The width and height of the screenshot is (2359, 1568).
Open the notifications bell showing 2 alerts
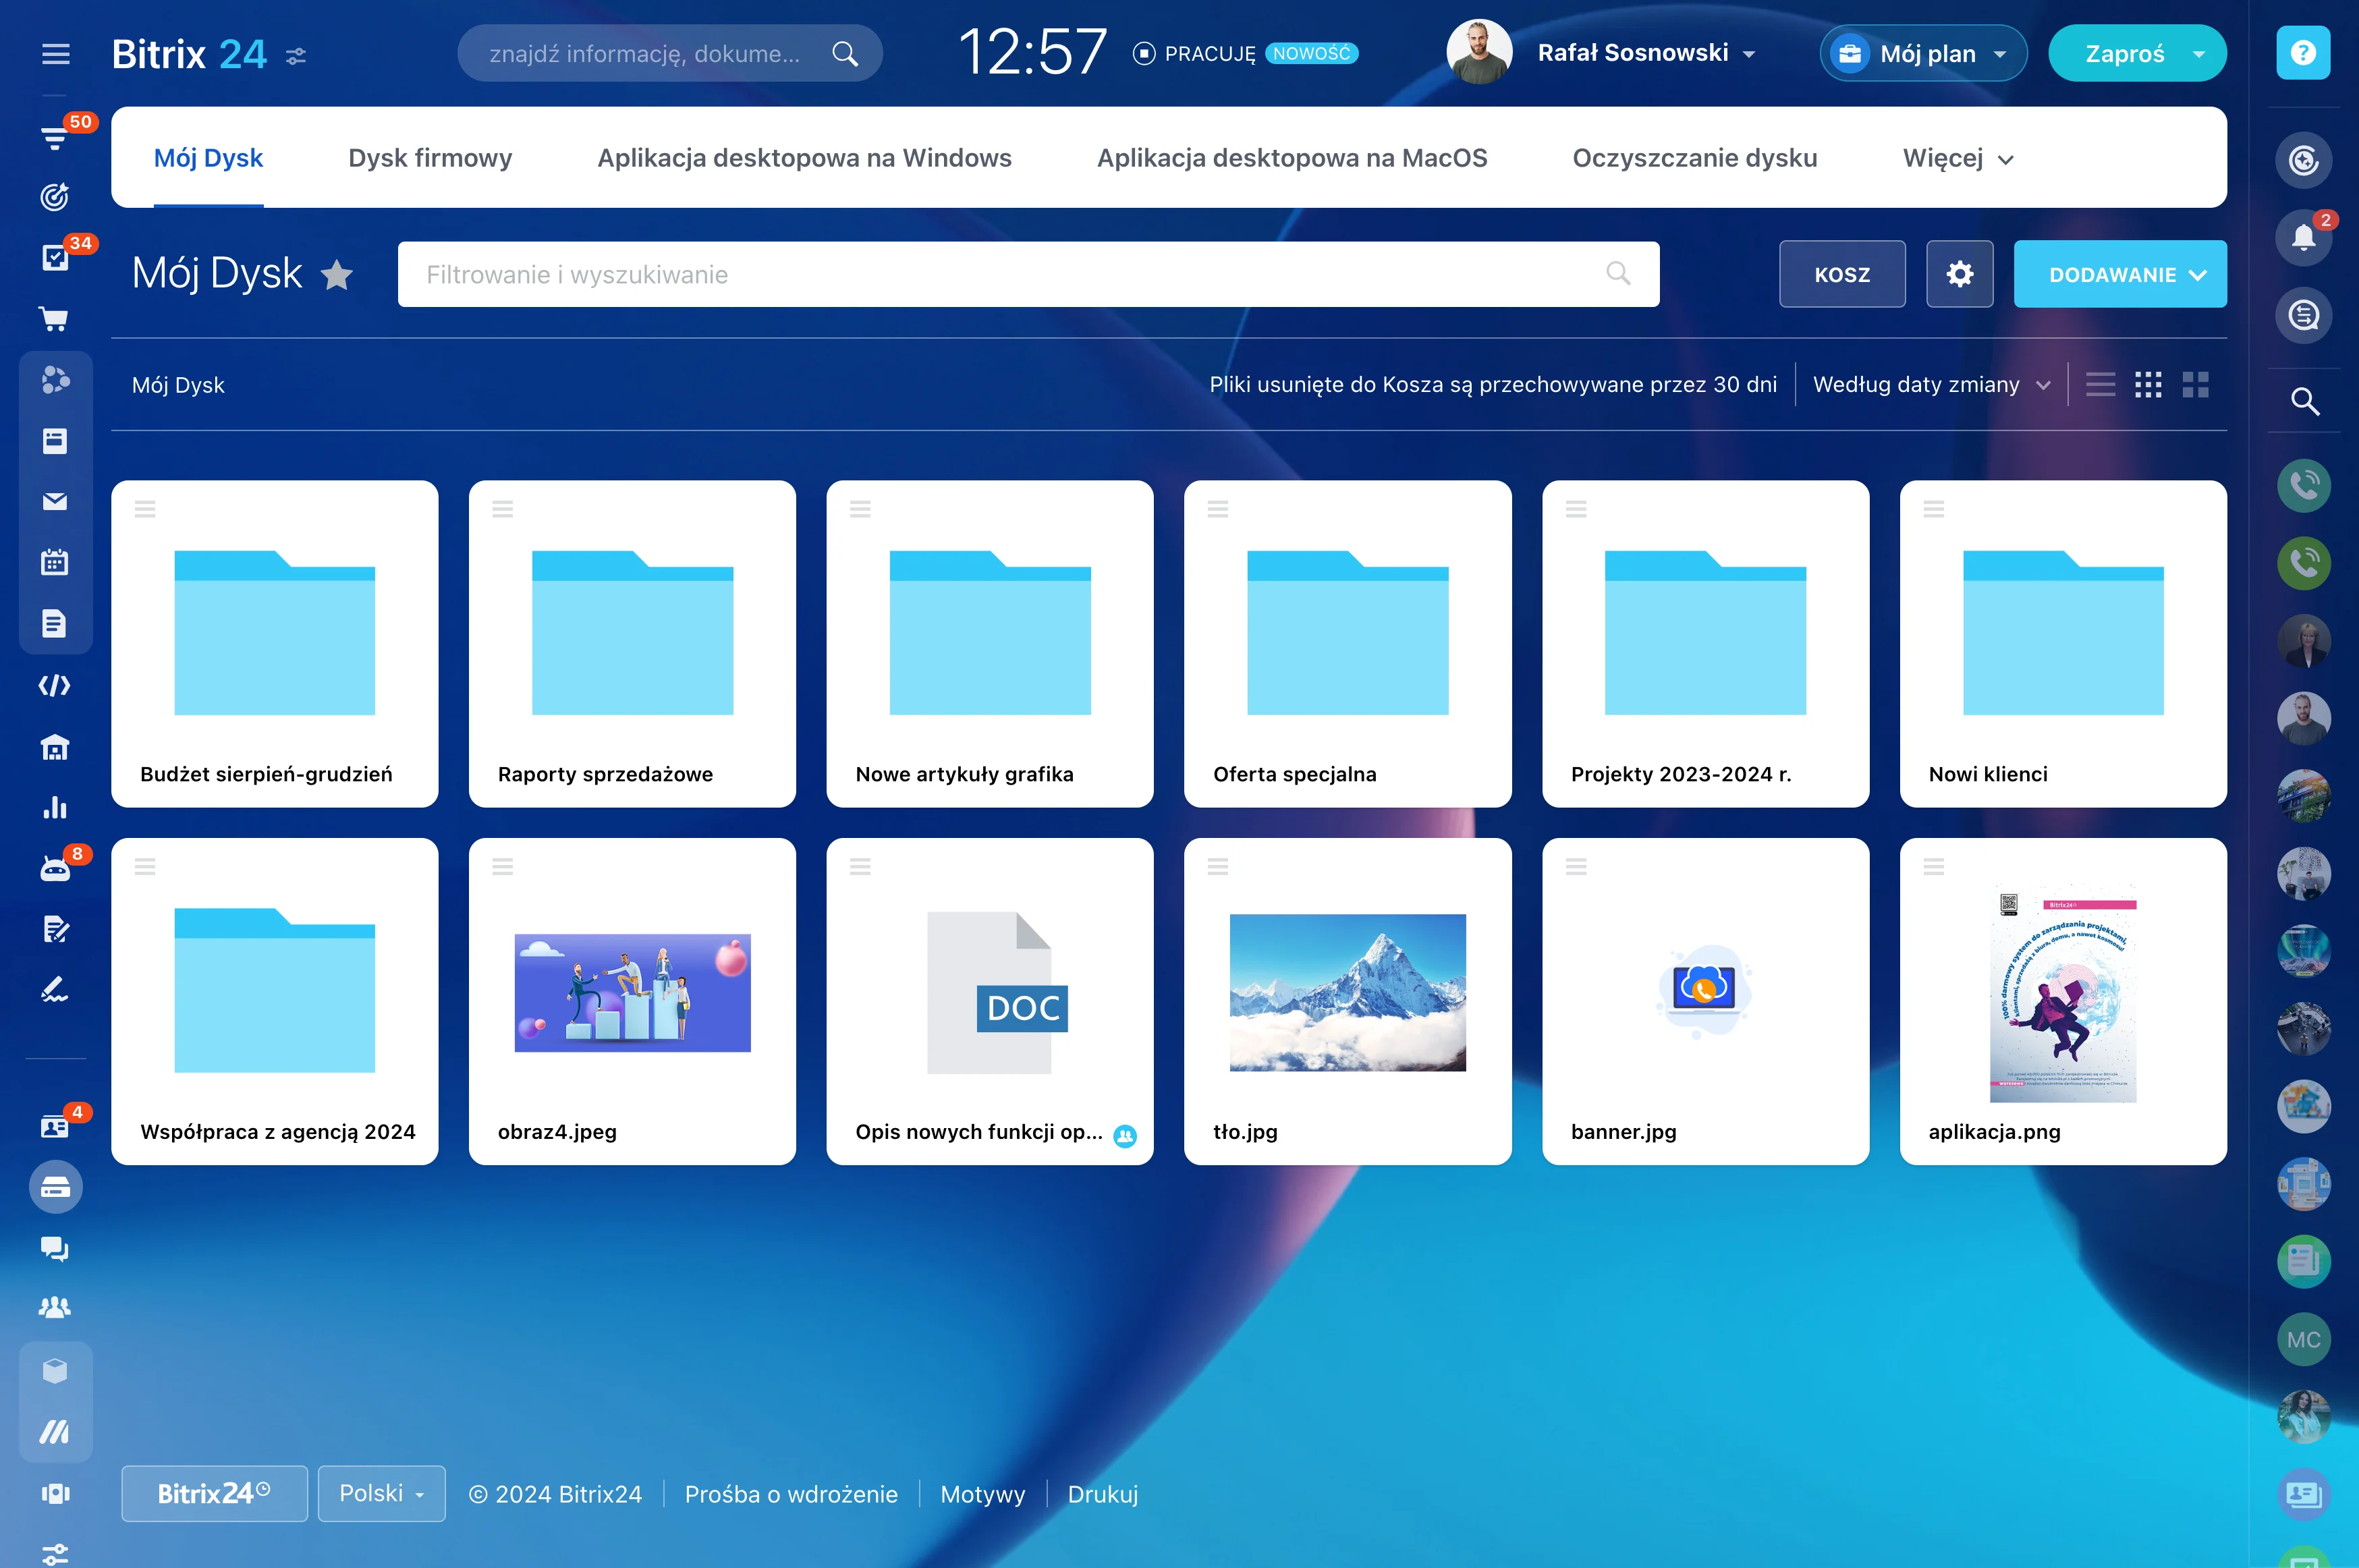(x=2304, y=237)
